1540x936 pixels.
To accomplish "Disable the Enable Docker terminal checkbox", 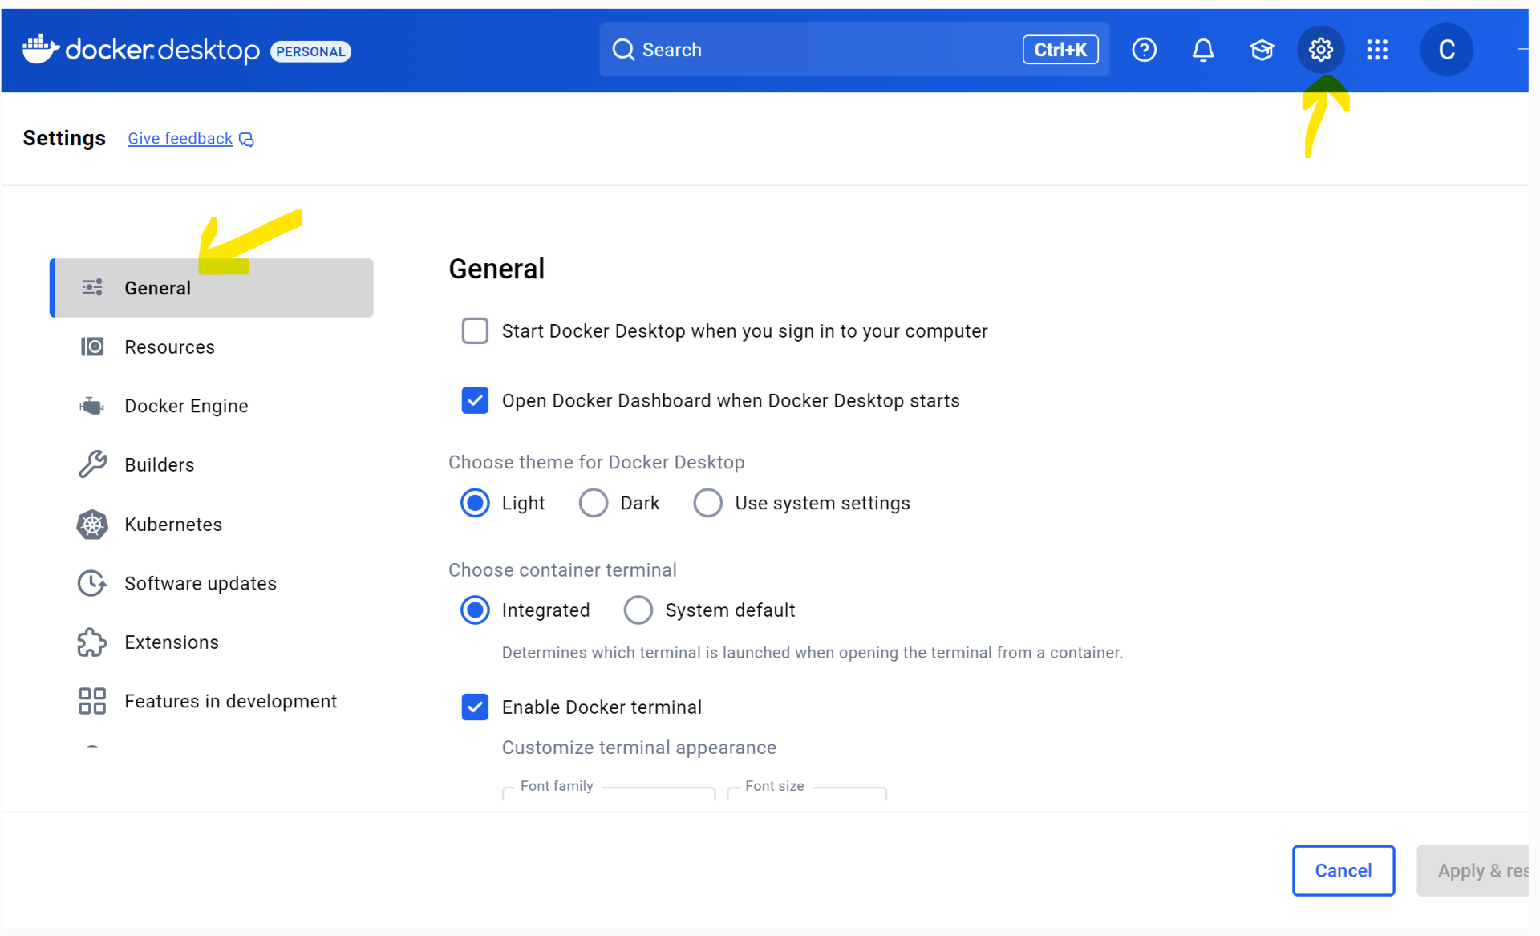I will pyautogui.click(x=475, y=707).
